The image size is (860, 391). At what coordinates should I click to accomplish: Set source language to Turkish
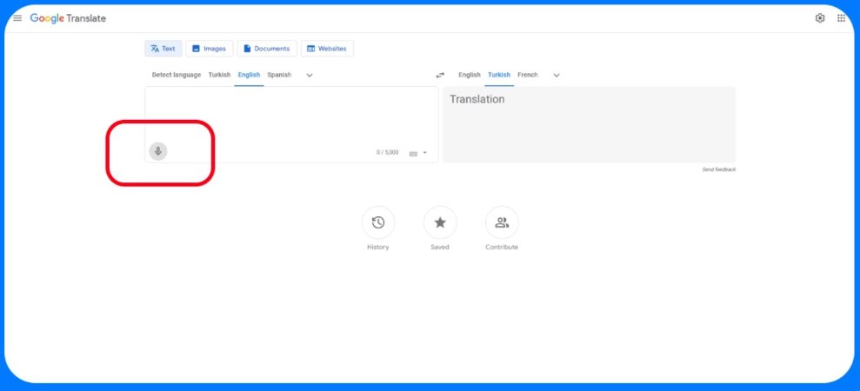click(x=219, y=75)
